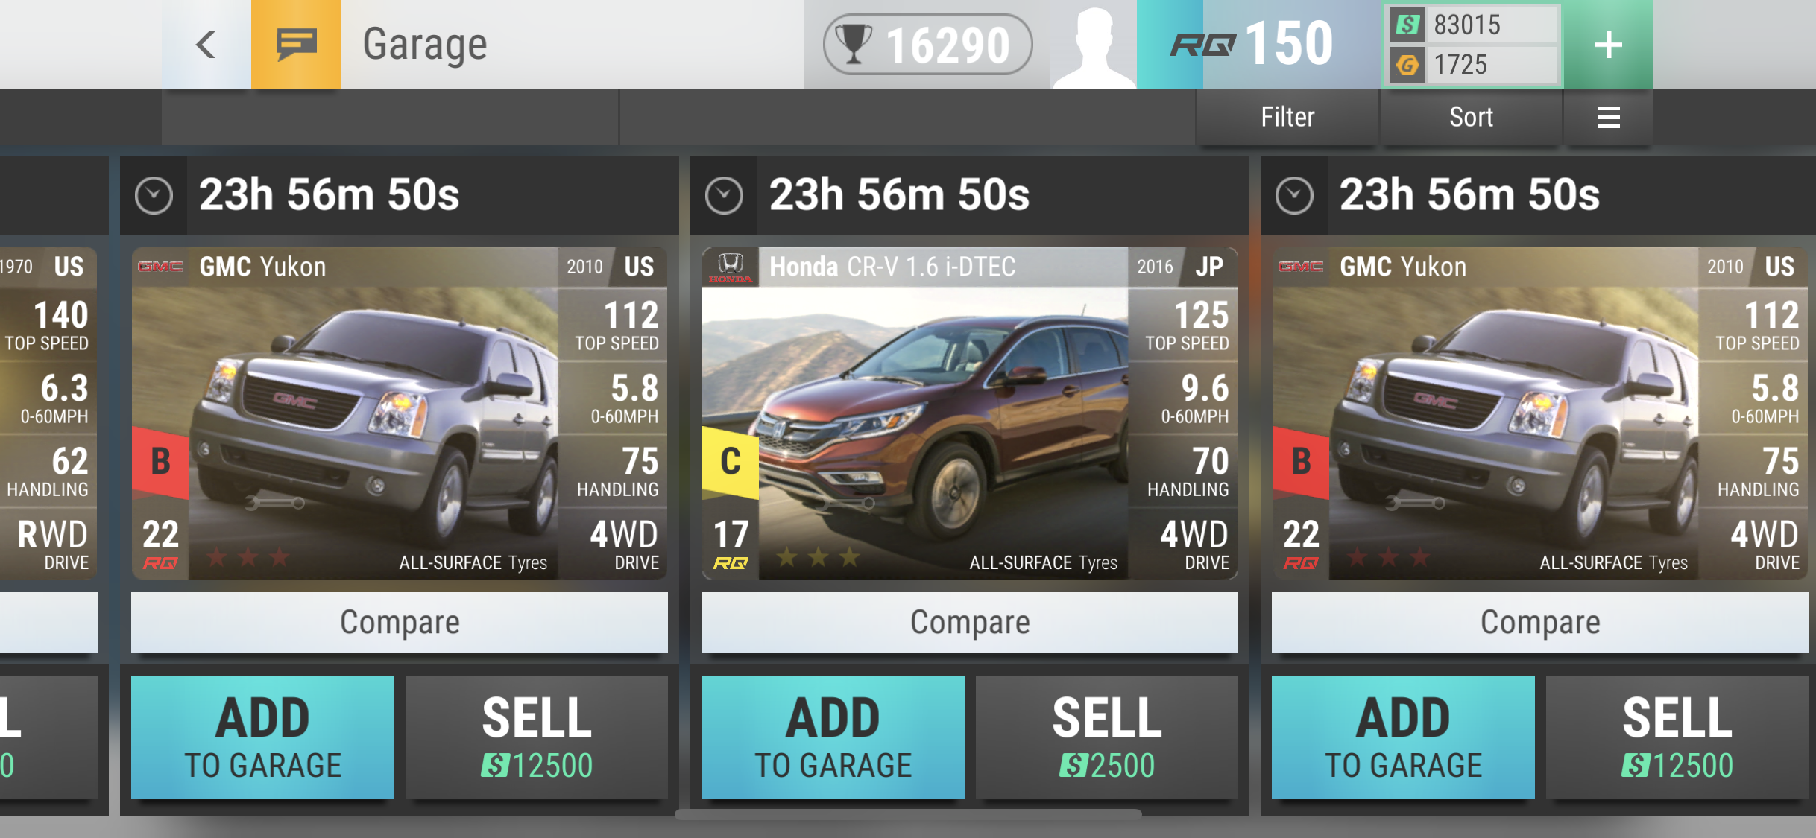Open the Sort options

[x=1471, y=117]
